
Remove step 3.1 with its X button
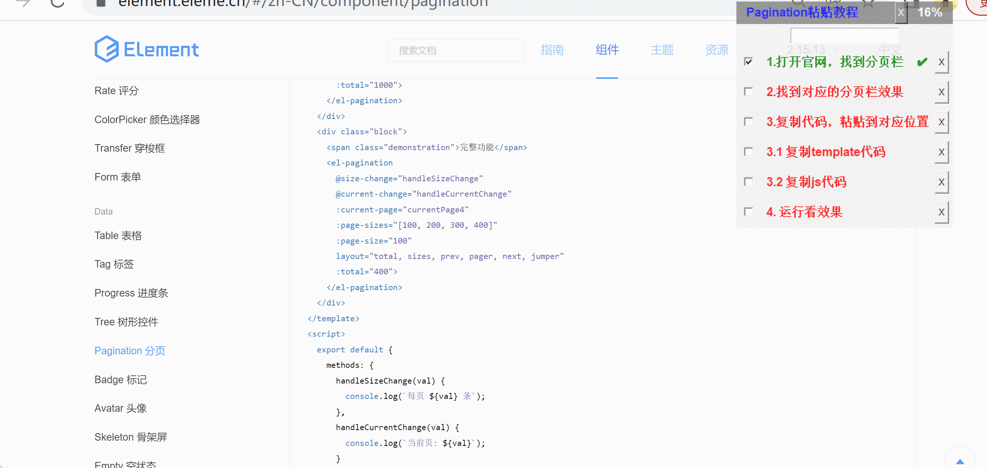[942, 152]
